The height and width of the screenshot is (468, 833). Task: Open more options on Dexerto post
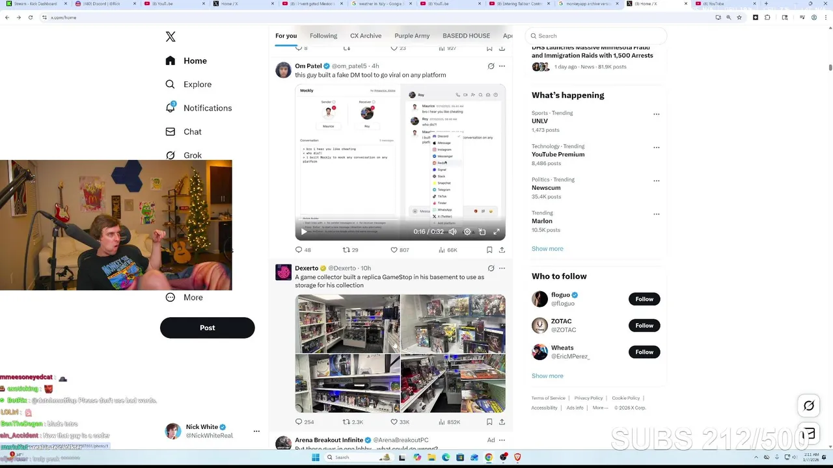tap(502, 268)
